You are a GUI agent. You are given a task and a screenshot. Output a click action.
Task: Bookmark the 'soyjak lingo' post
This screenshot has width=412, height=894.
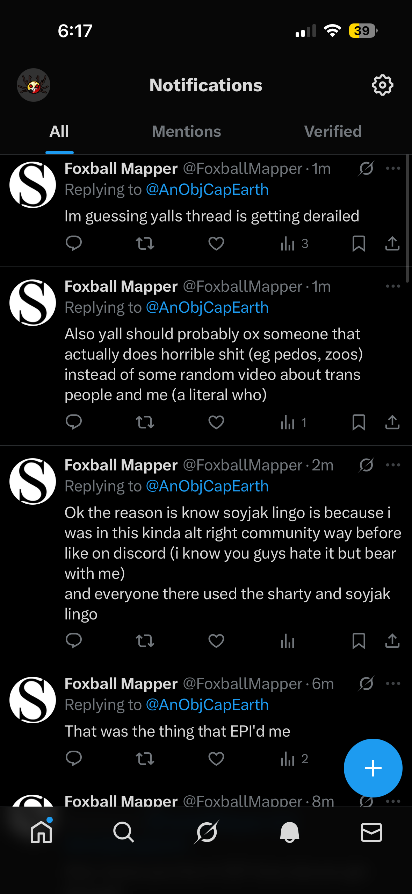359,641
